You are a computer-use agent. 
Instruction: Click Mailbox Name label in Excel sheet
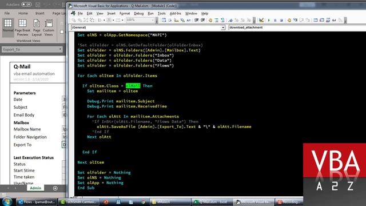point(27,129)
